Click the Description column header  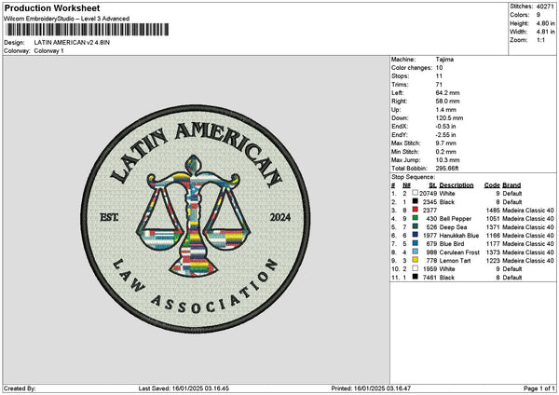457,185
